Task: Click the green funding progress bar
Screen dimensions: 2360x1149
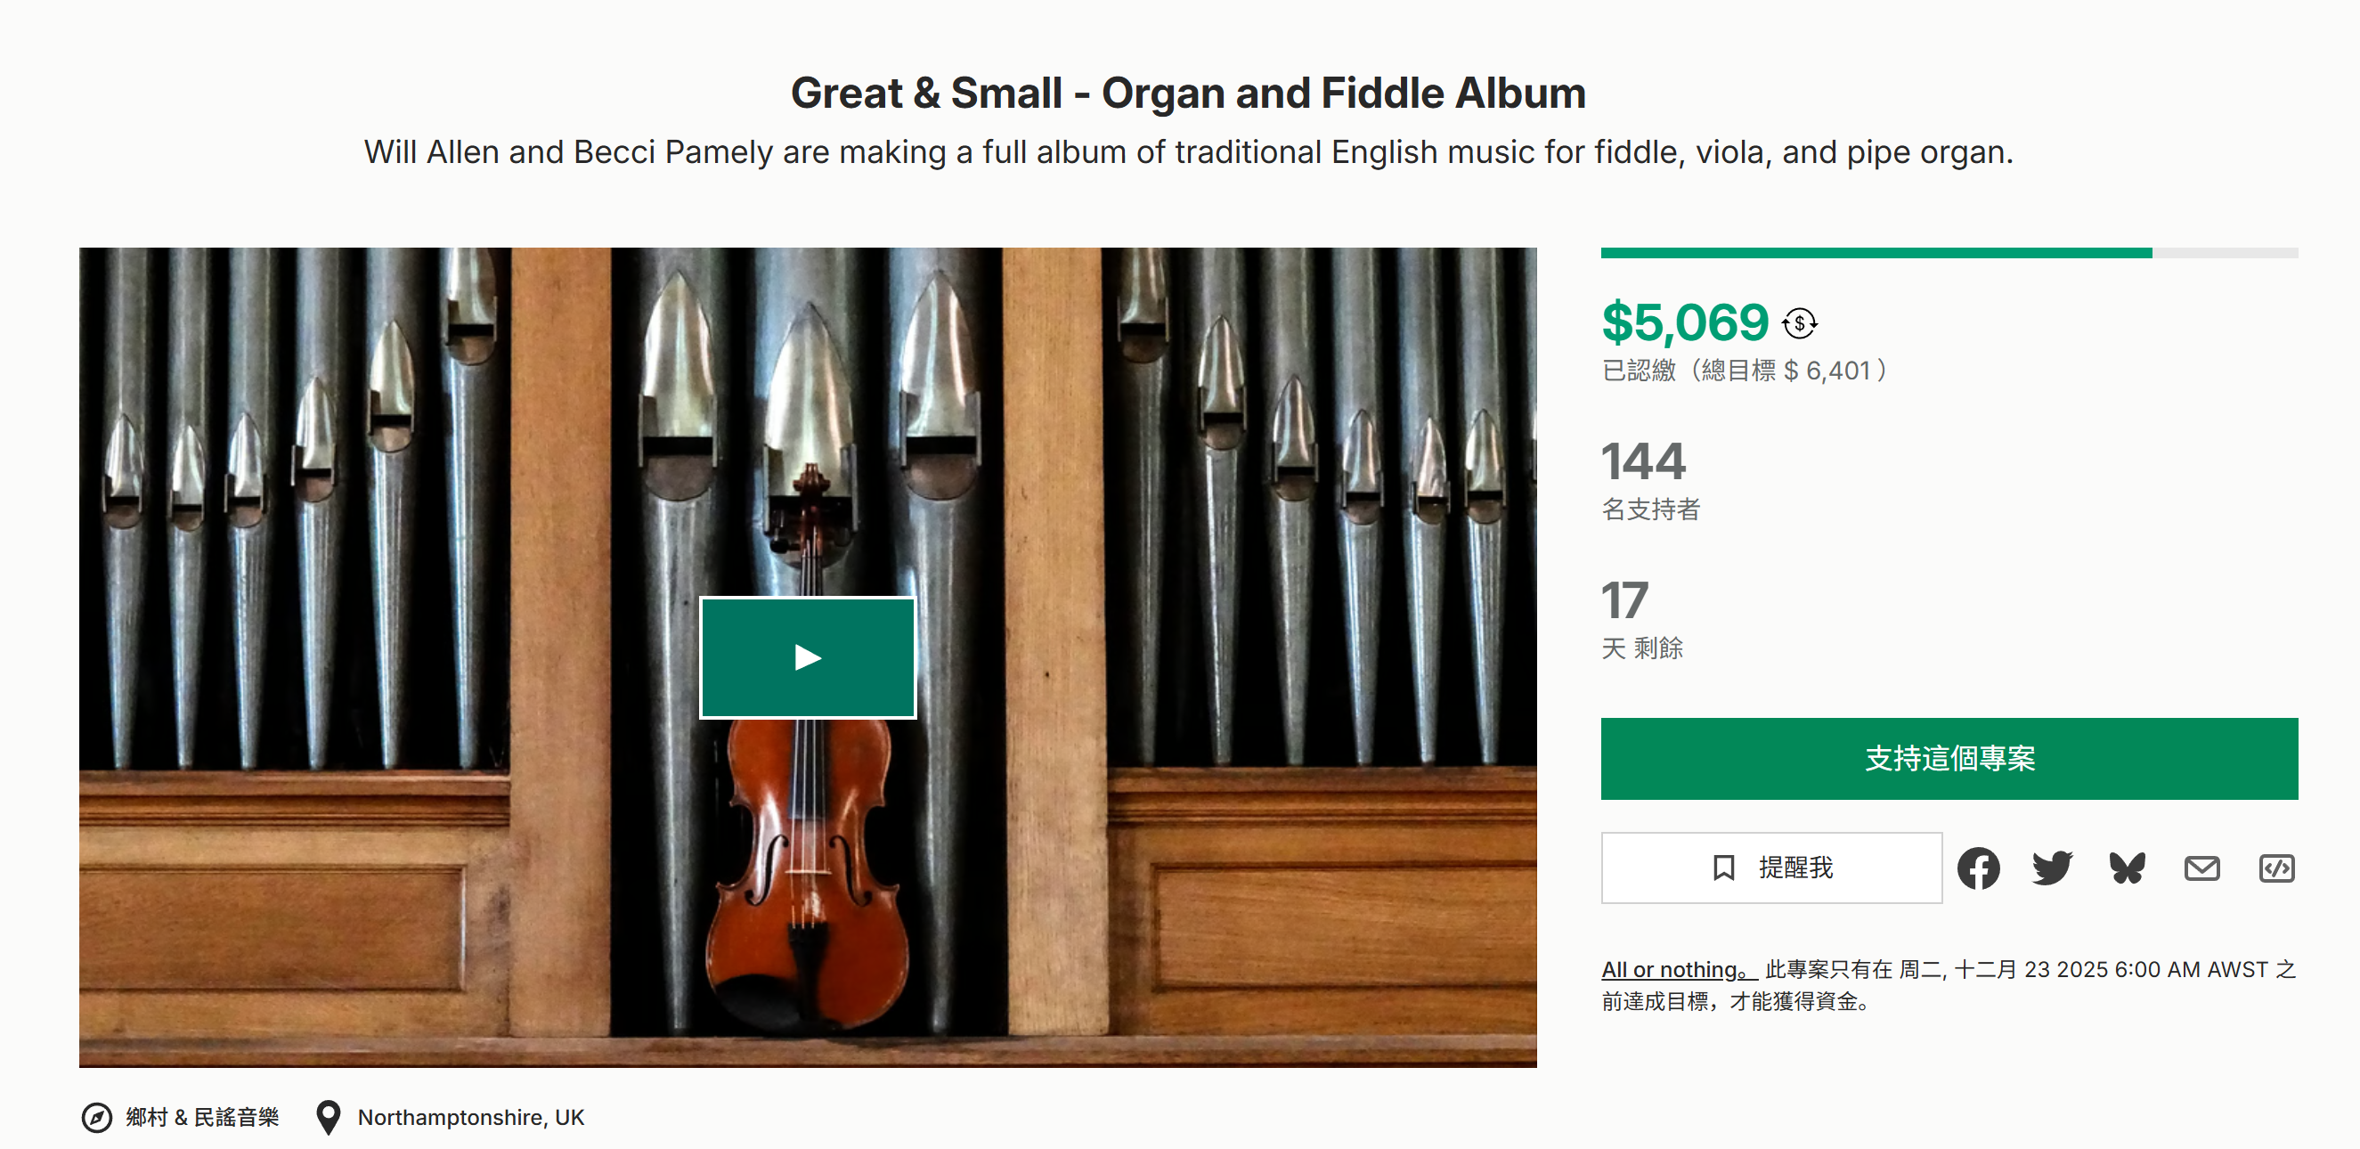Action: point(1876,253)
